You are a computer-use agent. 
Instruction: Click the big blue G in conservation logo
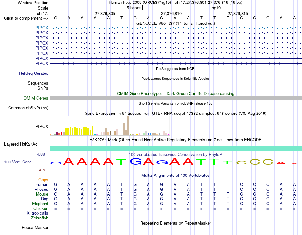[x=136, y=162]
